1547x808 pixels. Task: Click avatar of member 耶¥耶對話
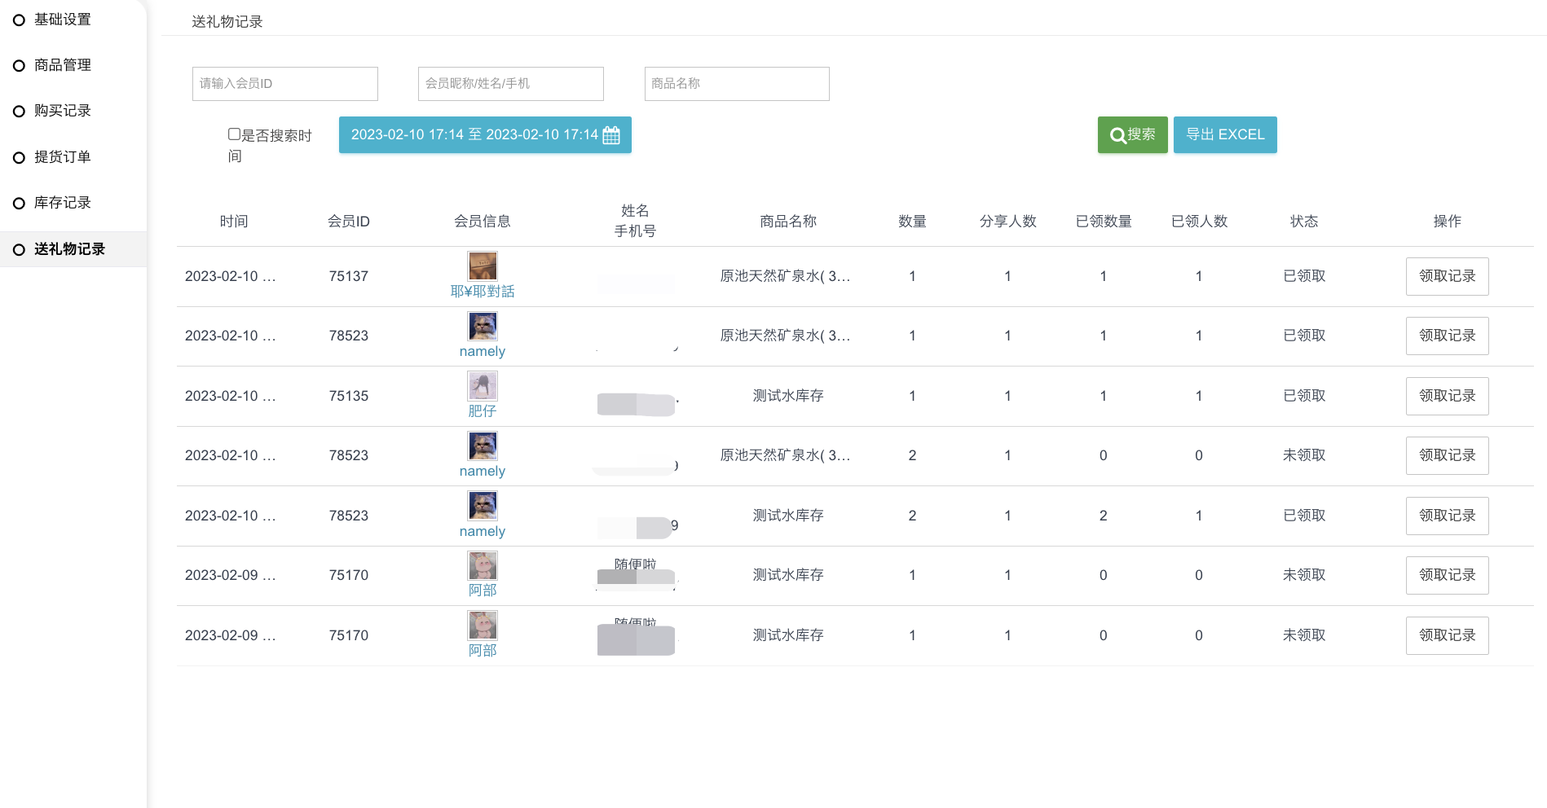(x=482, y=266)
